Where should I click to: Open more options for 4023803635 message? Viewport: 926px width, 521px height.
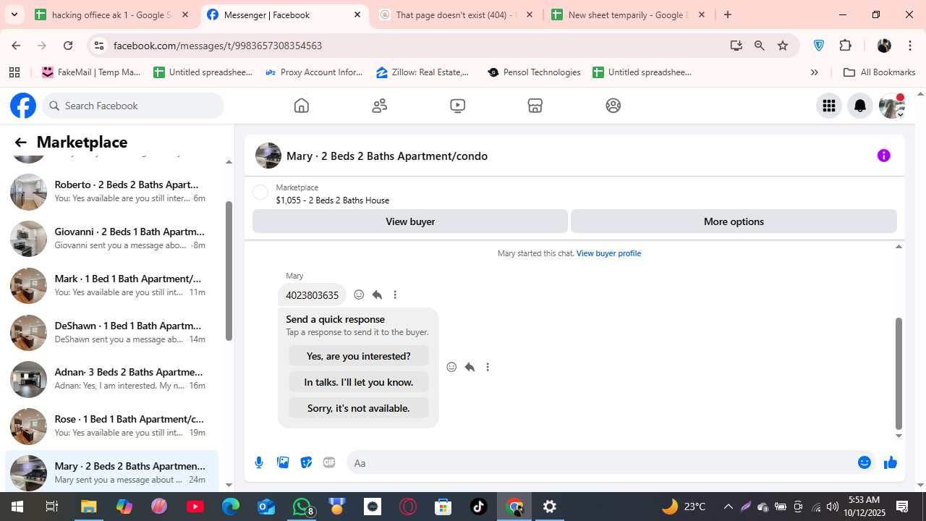coord(395,295)
